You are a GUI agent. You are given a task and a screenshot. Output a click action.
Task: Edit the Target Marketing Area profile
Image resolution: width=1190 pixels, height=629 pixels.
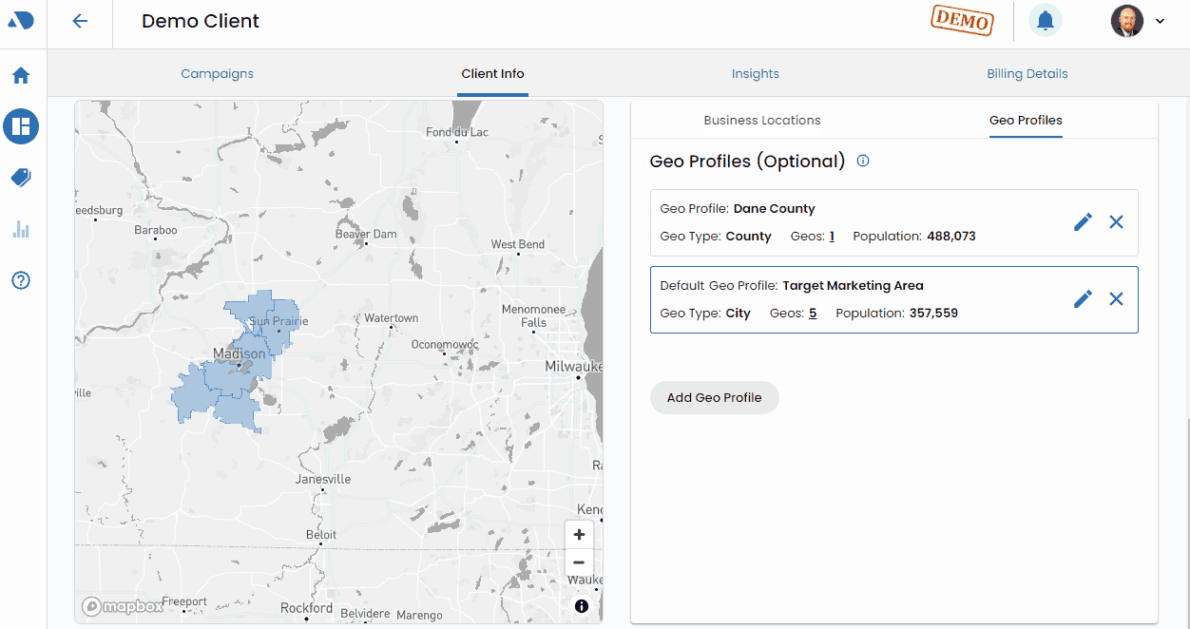(1083, 298)
